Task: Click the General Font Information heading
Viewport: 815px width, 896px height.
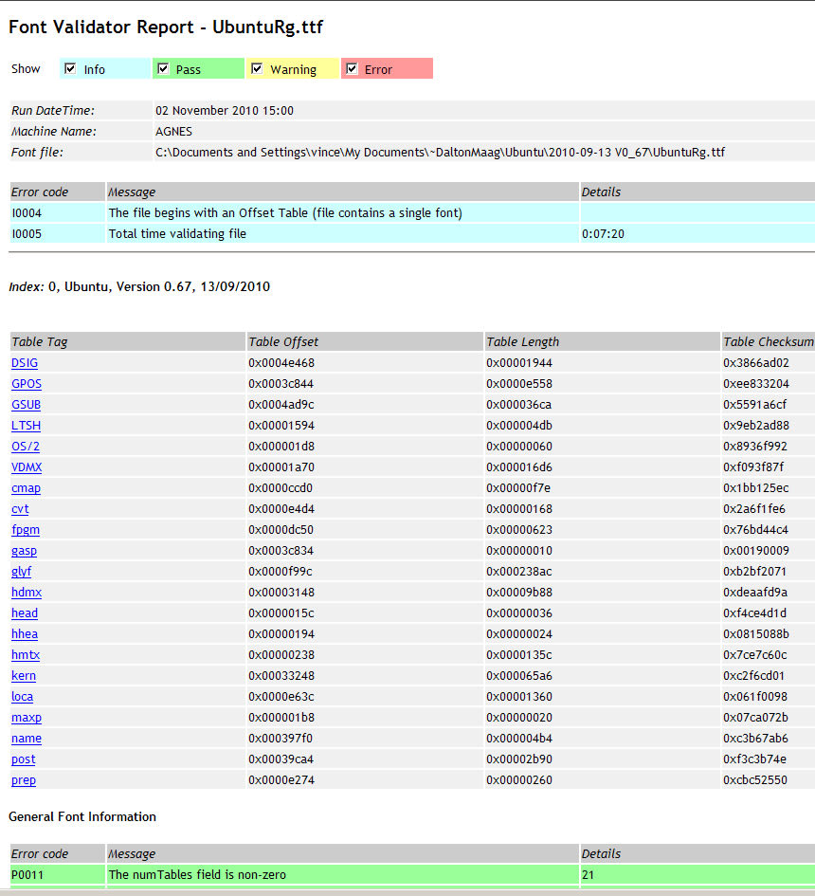Action: tap(82, 816)
